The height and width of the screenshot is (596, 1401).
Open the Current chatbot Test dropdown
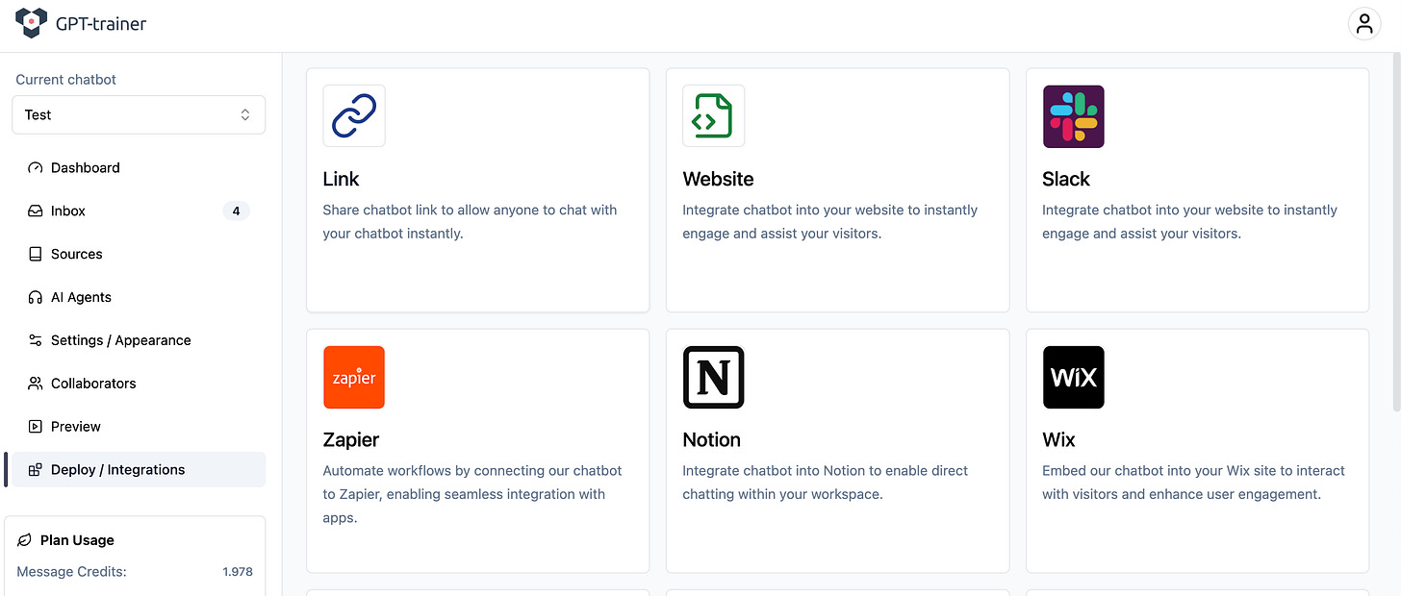139,114
